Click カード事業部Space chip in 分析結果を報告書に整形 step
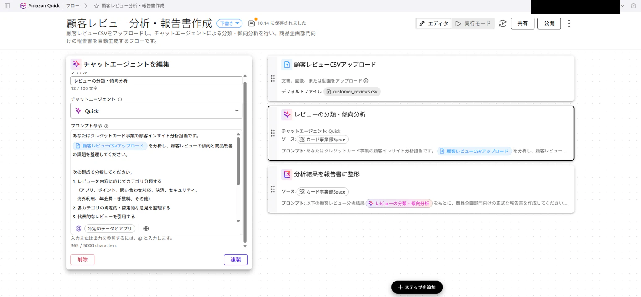The height and width of the screenshot is (297, 641). 322,192
